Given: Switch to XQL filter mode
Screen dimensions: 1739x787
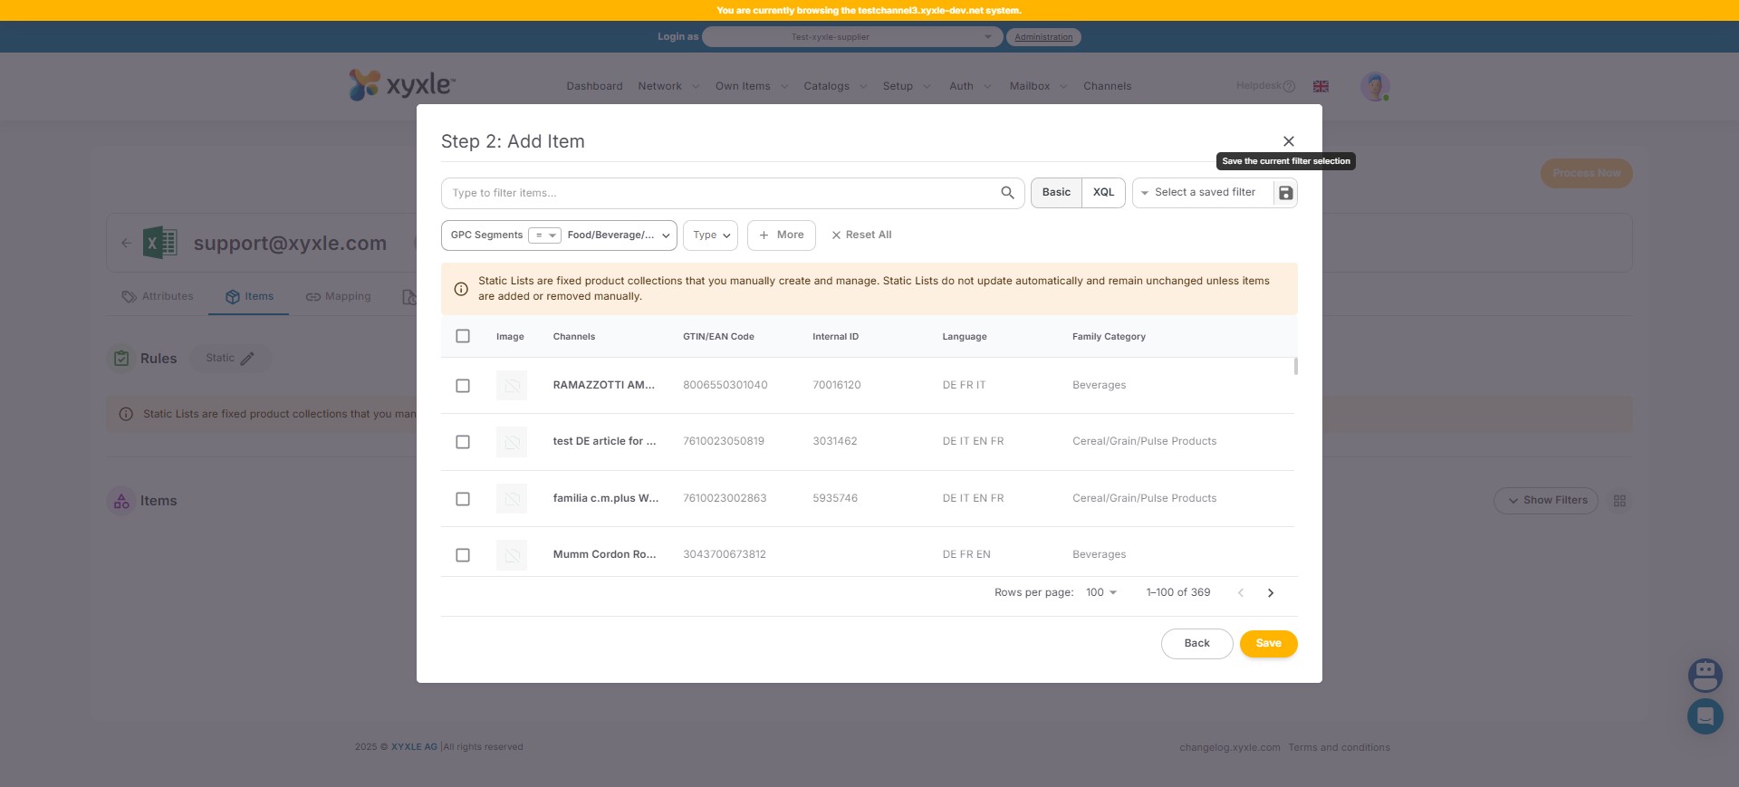Looking at the screenshot, I should coord(1103,193).
